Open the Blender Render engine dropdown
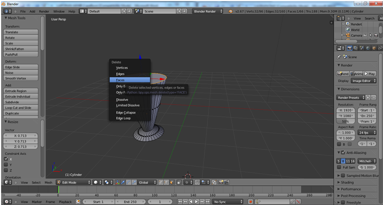 click(x=207, y=11)
